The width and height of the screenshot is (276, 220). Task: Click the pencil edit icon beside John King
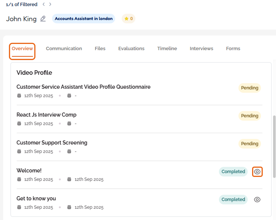point(43,19)
